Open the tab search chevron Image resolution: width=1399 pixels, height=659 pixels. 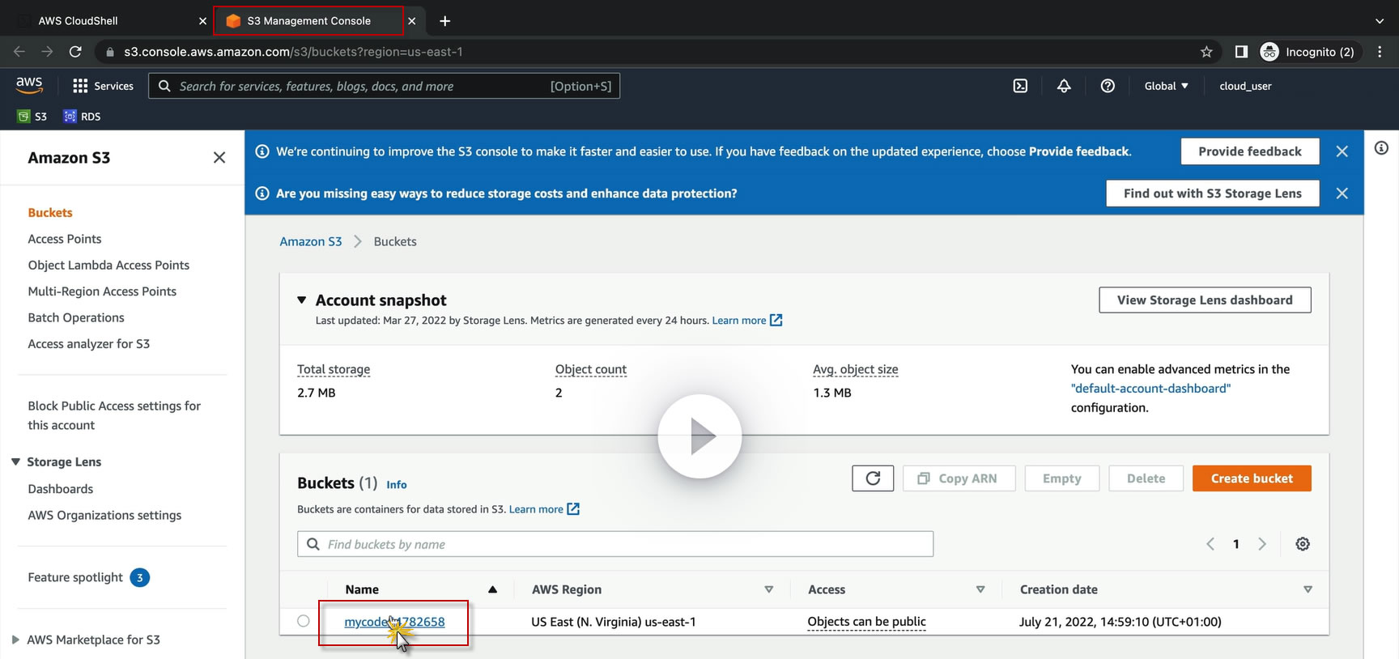click(1380, 21)
